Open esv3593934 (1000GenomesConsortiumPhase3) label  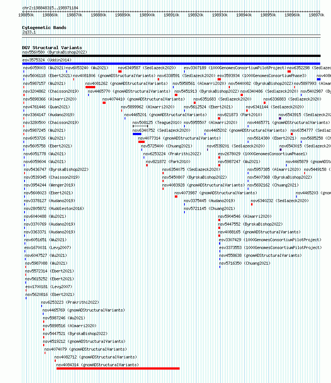262,76
